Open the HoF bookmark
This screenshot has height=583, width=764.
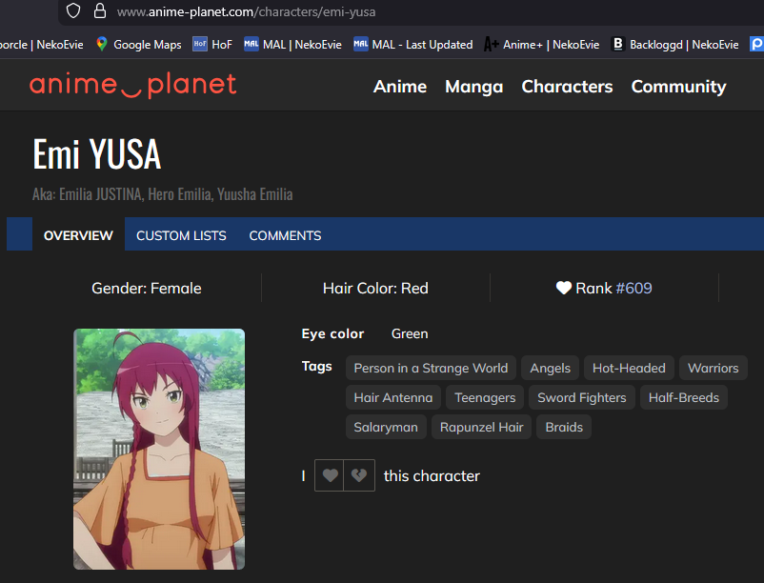point(211,45)
